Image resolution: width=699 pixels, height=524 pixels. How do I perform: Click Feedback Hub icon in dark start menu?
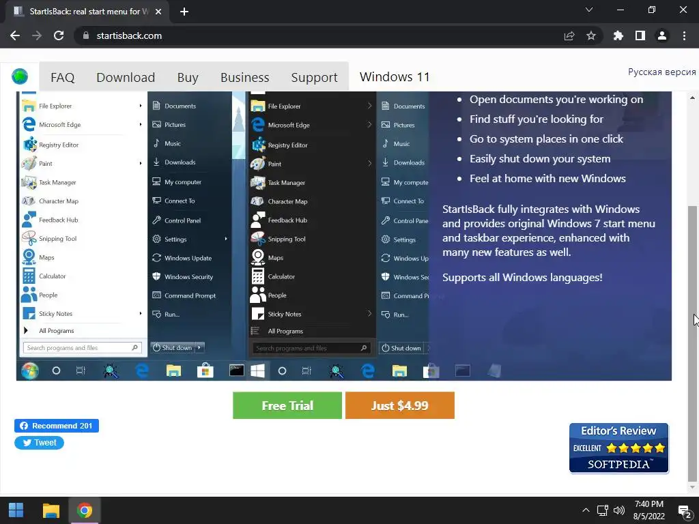(x=257, y=220)
